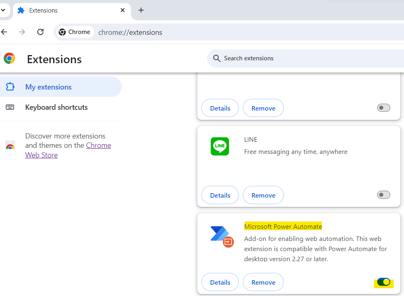Viewport: 404px width, 296px height.
Task: Click the browser forward arrow
Action: [x=22, y=32]
